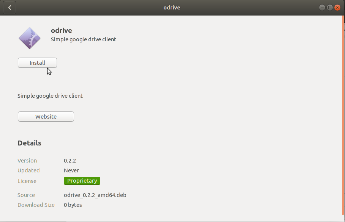Select the Details section heading

[29, 143]
